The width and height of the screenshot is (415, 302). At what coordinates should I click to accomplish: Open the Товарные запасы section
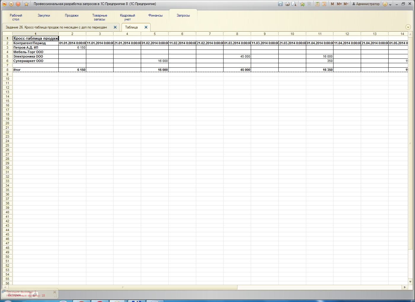100,17
